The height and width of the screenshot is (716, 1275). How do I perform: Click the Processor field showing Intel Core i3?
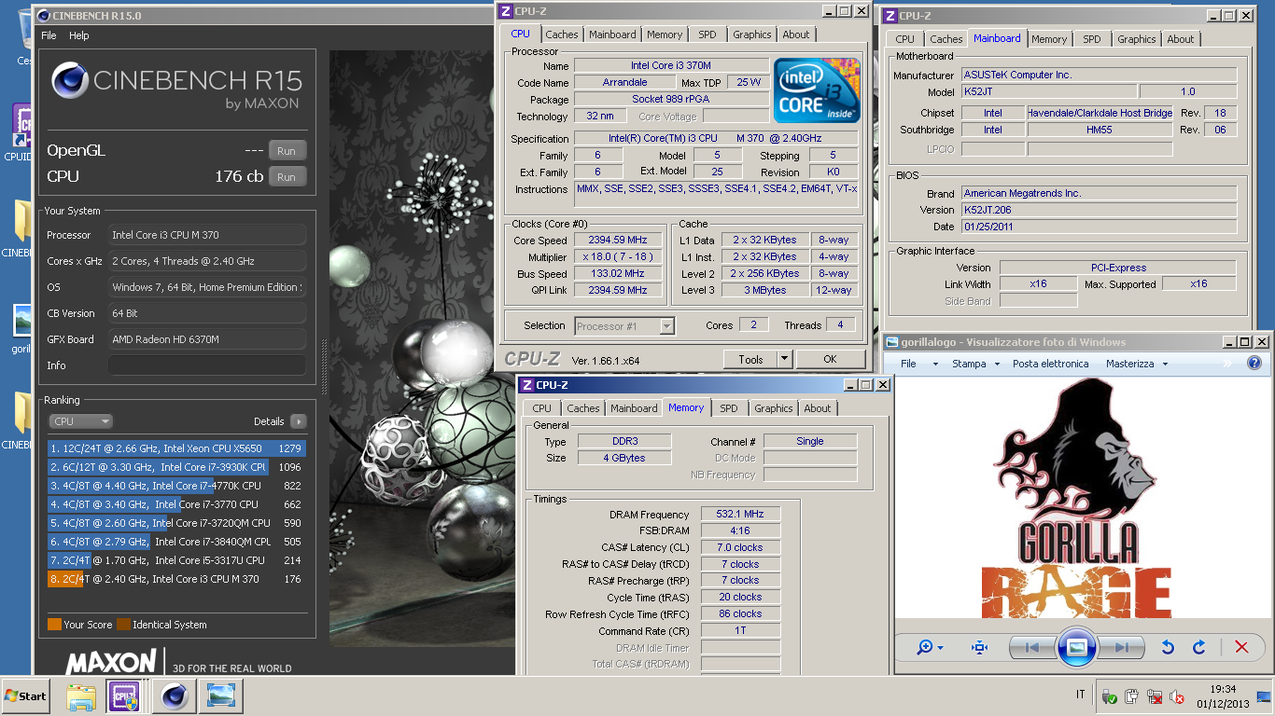click(x=206, y=235)
